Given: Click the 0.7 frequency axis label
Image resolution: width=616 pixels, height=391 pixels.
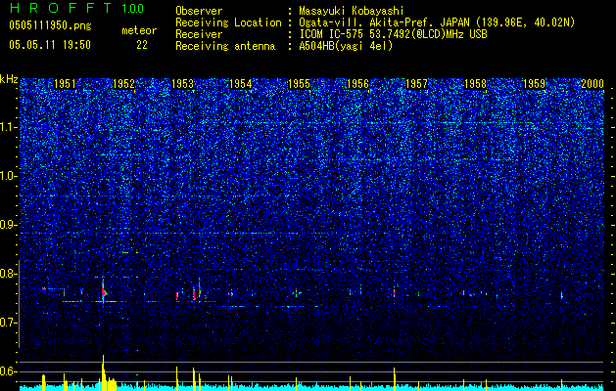Looking at the screenshot, I should (x=8, y=323).
